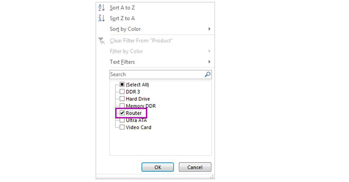349x182 pixels.
Task: Click the Sort Z to A icon
Action: point(101,18)
